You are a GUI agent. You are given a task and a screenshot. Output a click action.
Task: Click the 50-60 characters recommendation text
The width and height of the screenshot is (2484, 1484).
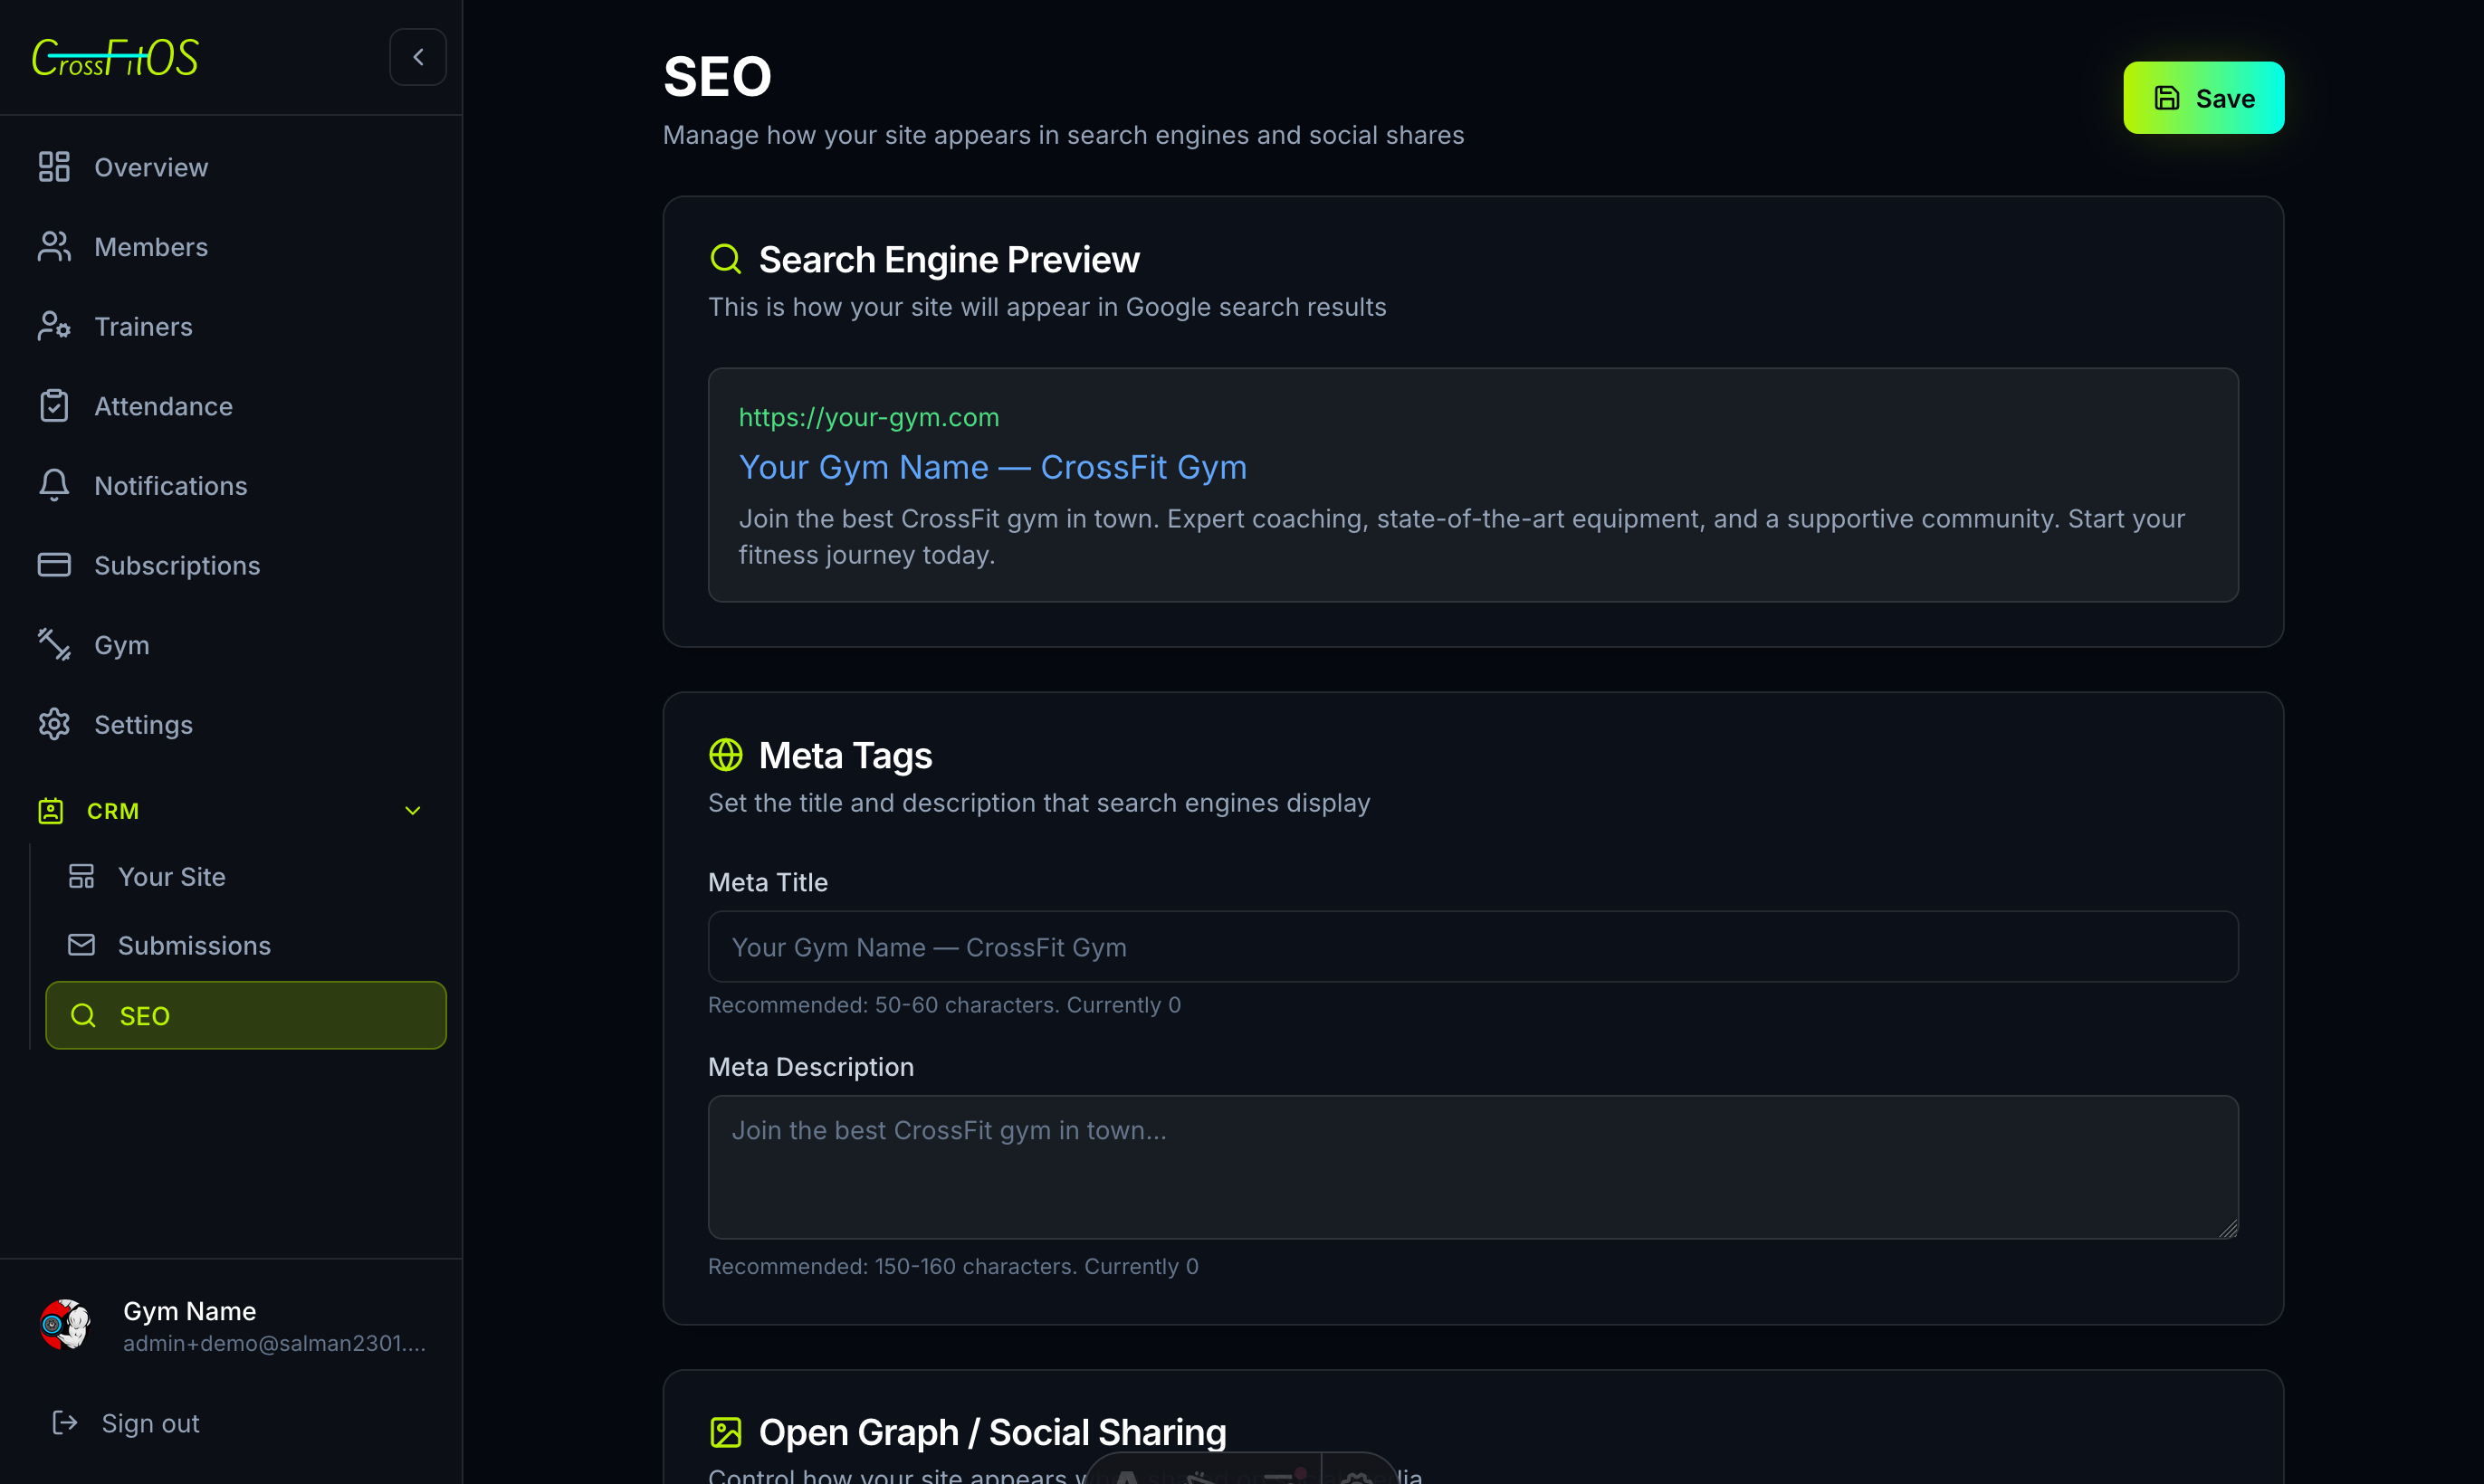click(x=944, y=1005)
